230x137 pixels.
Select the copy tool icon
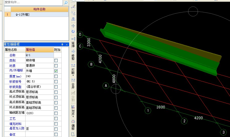click(73, 13)
